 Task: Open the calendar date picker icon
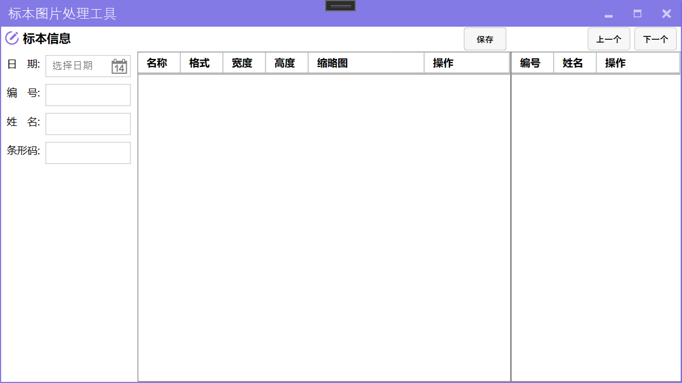(119, 66)
